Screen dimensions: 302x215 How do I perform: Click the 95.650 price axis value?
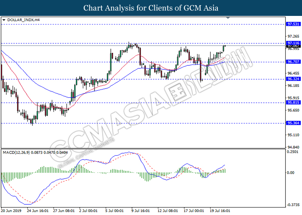tap(293, 110)
